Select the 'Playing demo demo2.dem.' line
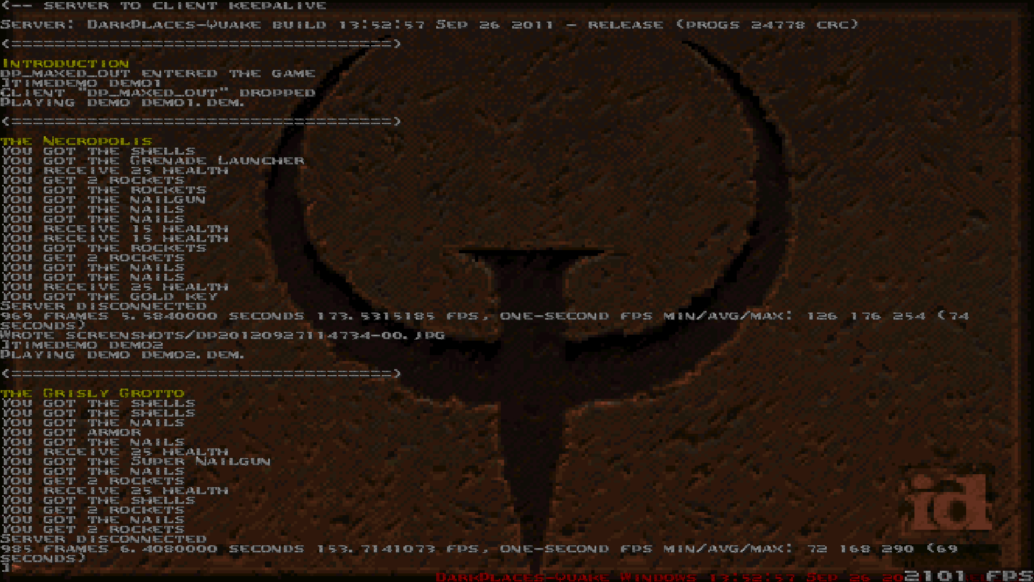The width and height of the screenshot is (1034, 582). click(122, 355)
